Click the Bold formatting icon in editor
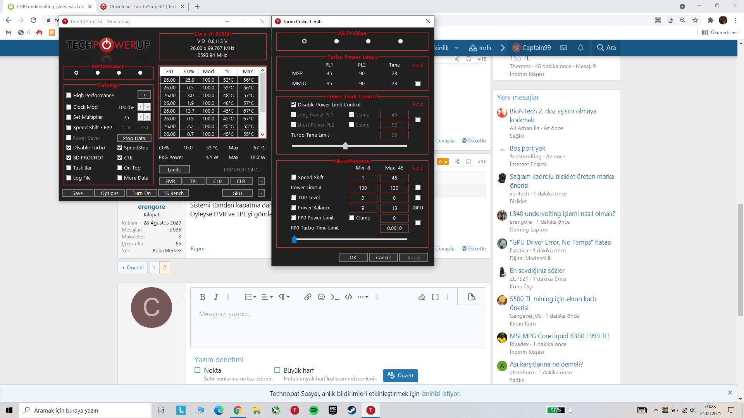 coord(202,297)
